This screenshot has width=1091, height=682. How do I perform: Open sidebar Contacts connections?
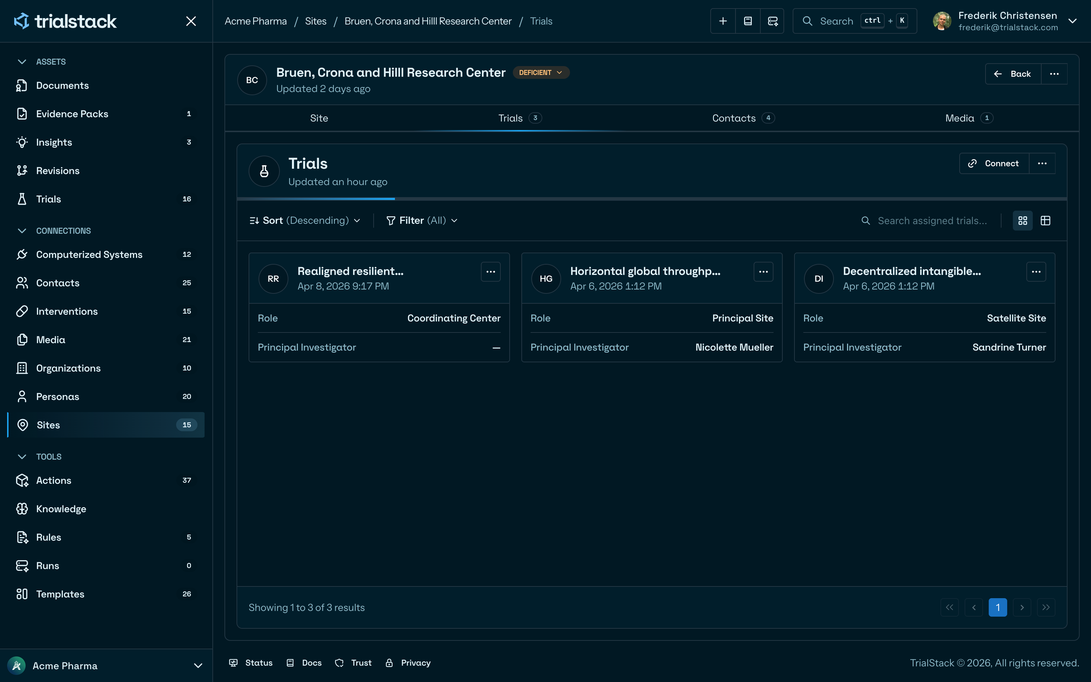click(106, 283)
